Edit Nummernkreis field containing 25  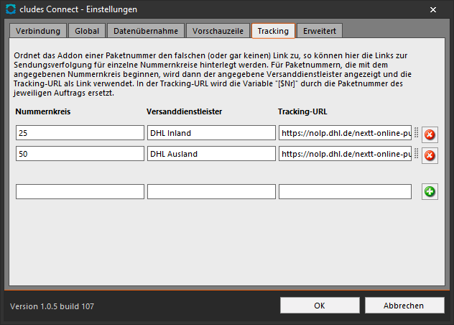pos(80,133)
